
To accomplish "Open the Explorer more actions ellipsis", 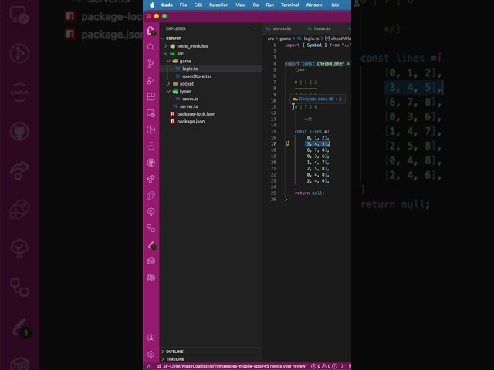I will (x=254, y=29).
